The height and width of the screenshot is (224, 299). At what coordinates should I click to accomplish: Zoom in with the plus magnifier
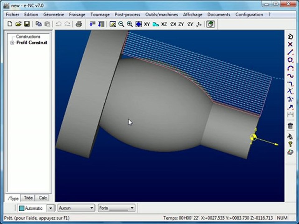pos(130,24)
